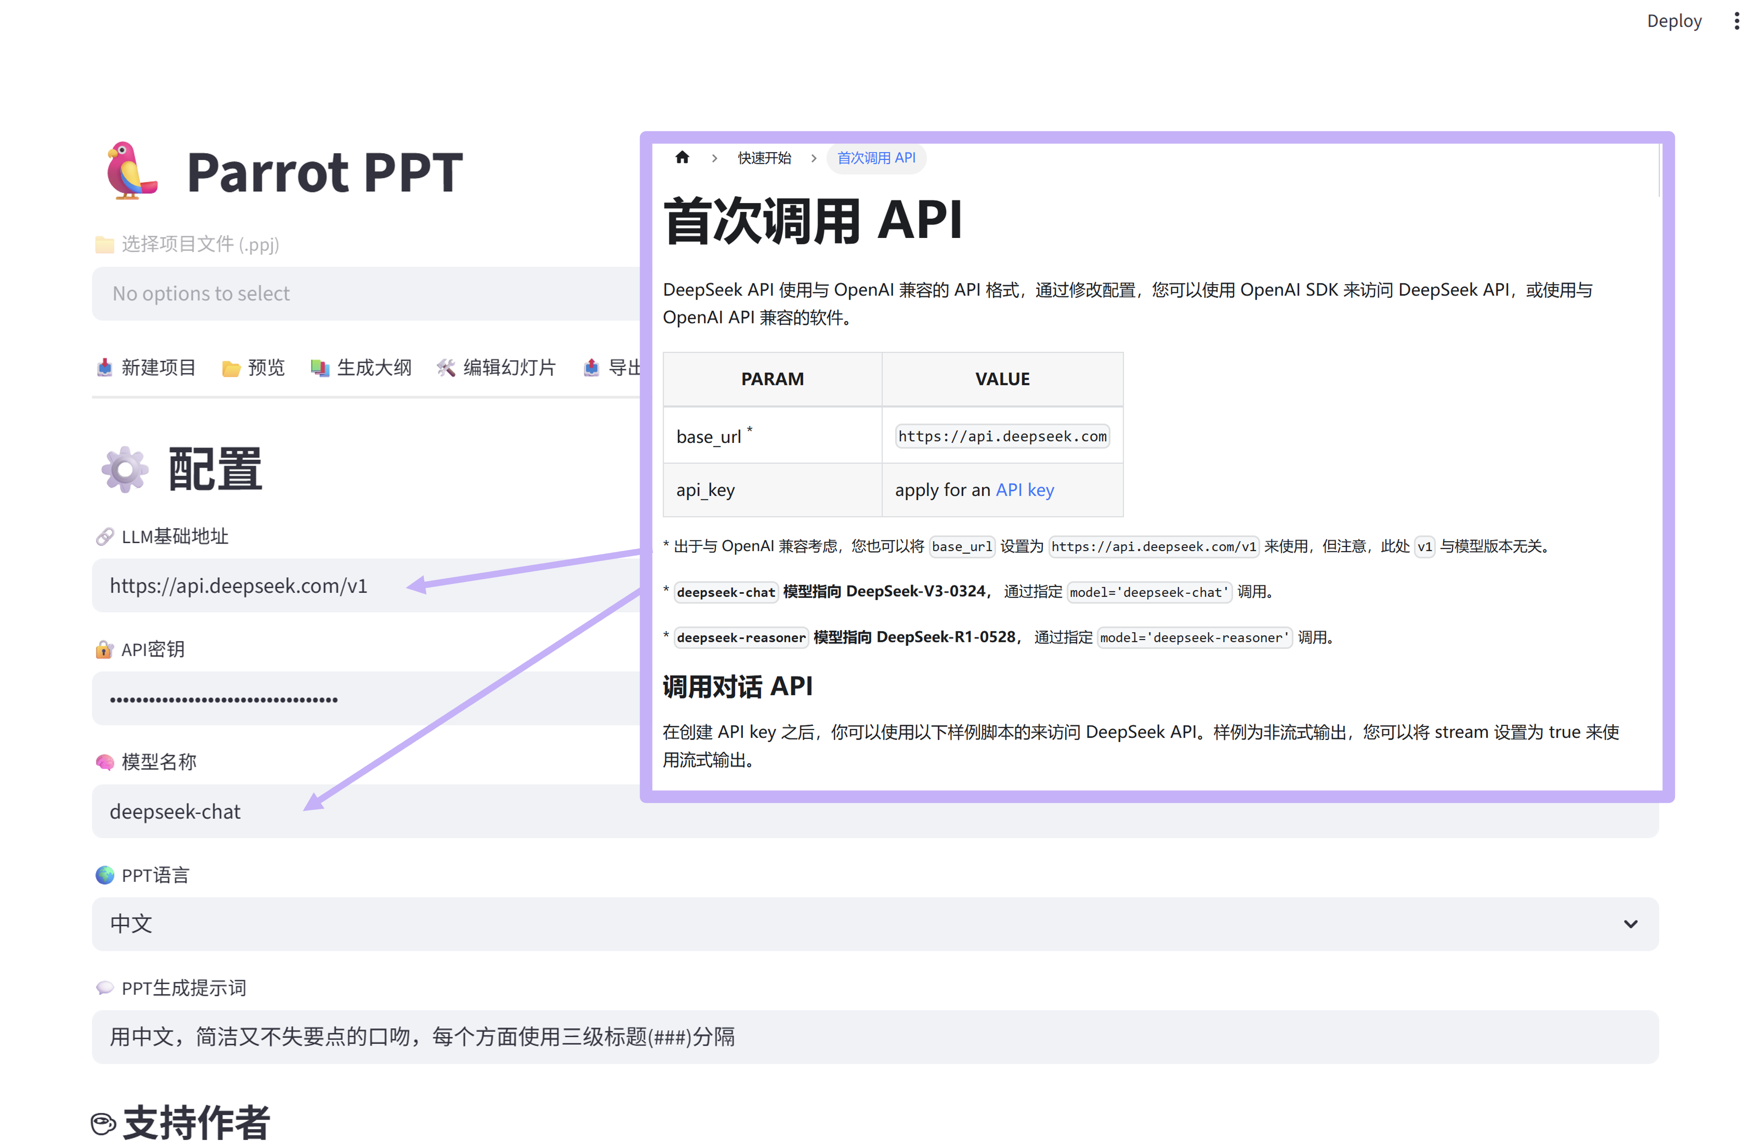Click the Parrot PPT parrot logo

point(131,170)
